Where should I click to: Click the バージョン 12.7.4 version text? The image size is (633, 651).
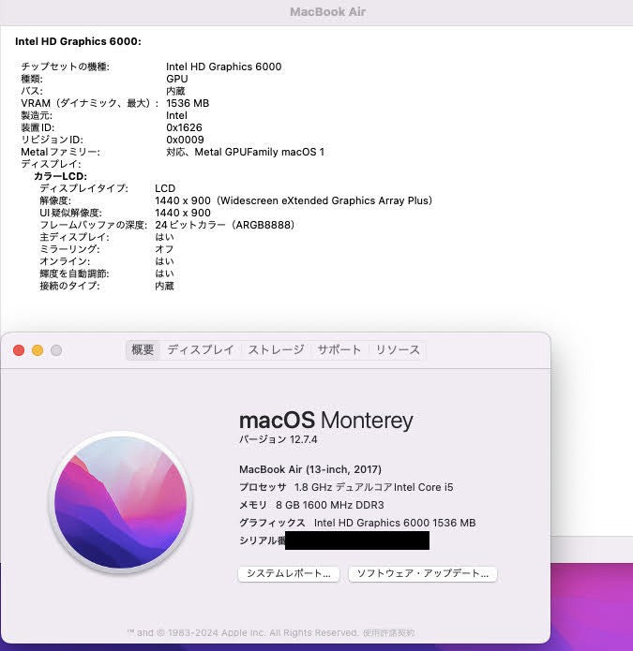point(279,439)
